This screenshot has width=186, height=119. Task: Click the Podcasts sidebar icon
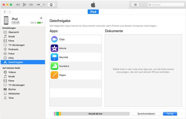point(5,49)
